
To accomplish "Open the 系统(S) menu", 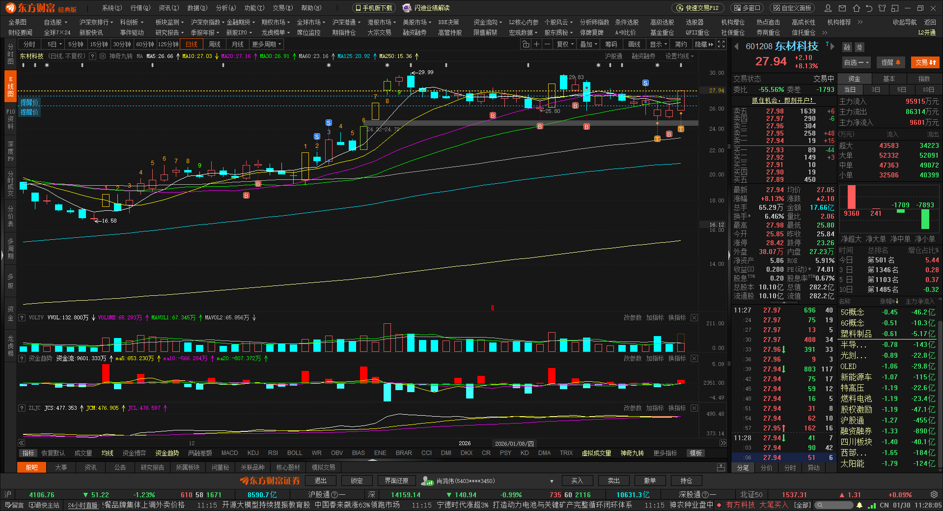I will point(112,8).
